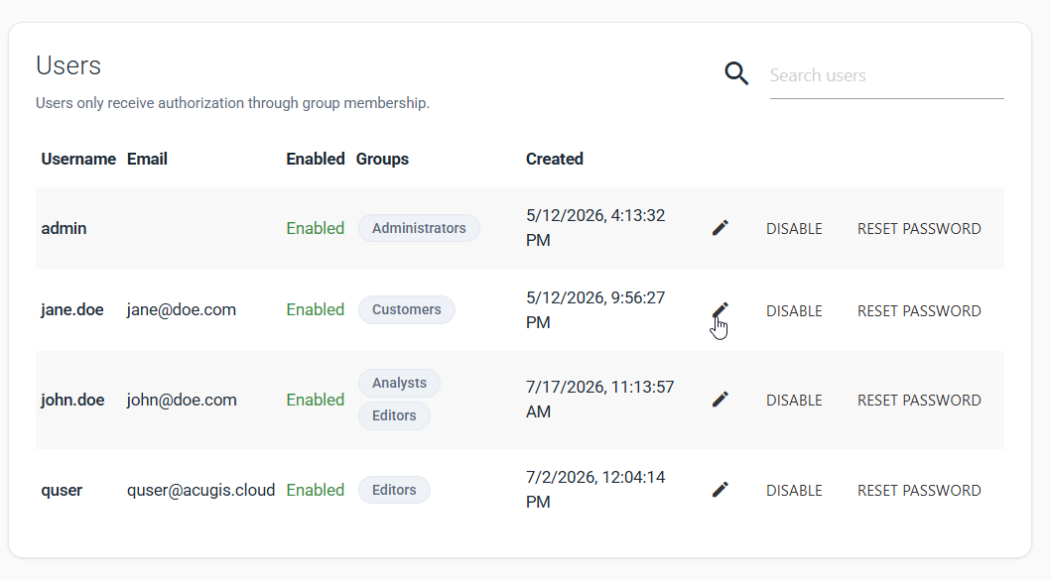Click the group membership authorization note

[232, 103]
